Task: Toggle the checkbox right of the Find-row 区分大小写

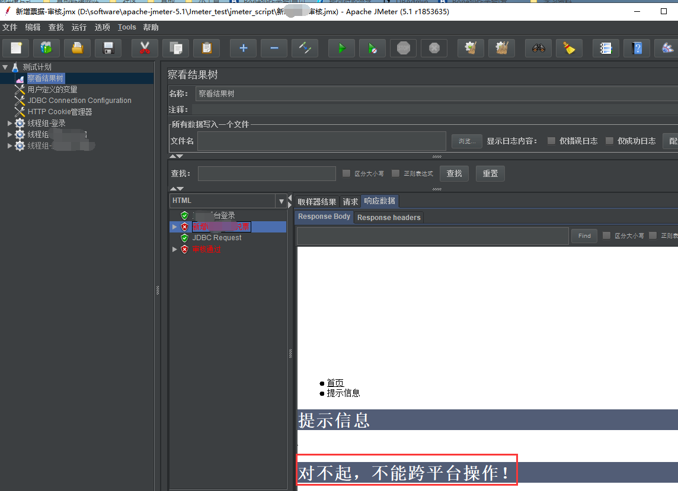Action: [x=653, y=235]
